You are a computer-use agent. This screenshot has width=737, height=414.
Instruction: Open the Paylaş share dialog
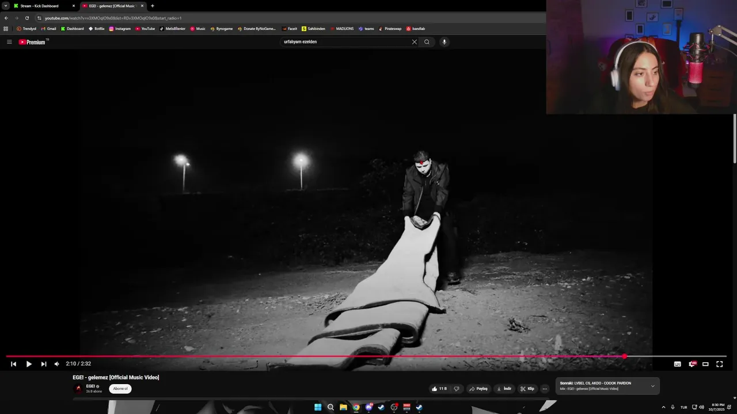[x=478, y=389]
